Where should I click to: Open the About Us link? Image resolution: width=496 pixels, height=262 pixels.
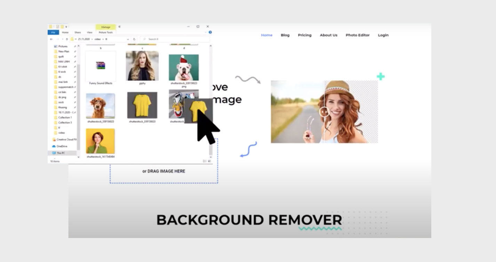(328, 35)
